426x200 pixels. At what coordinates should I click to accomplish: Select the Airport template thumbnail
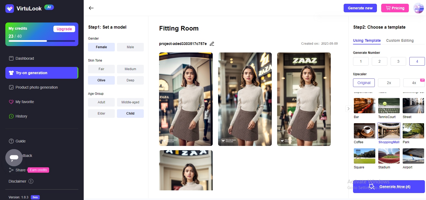(413, 156)
